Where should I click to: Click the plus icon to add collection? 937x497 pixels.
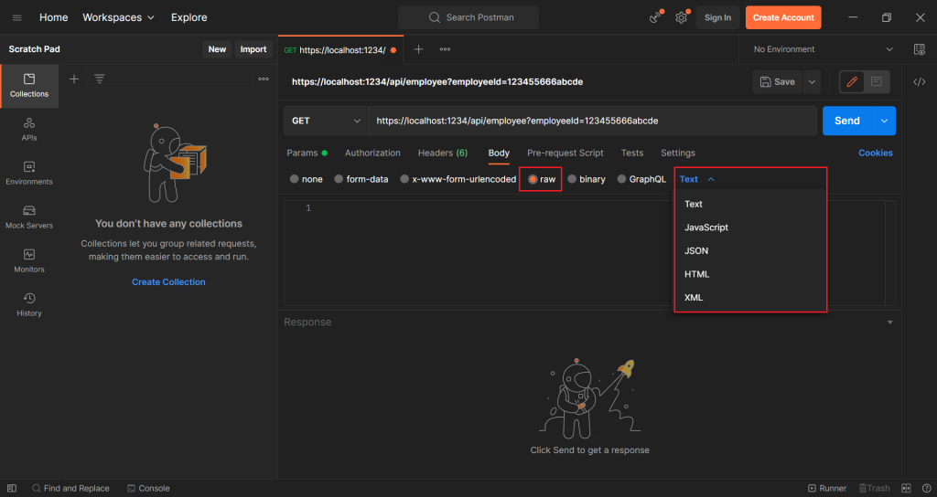click(x=74, y=79)
